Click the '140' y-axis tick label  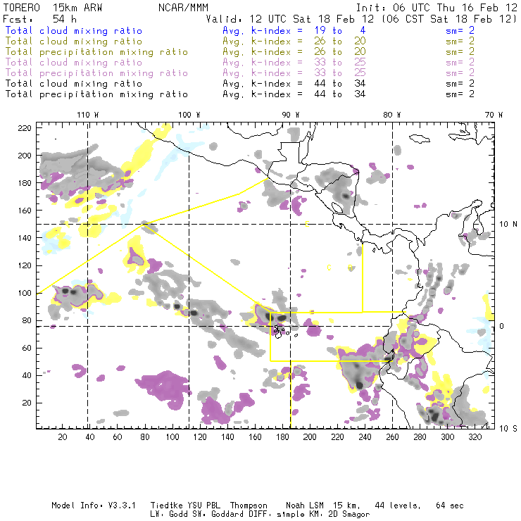[25, 238]
